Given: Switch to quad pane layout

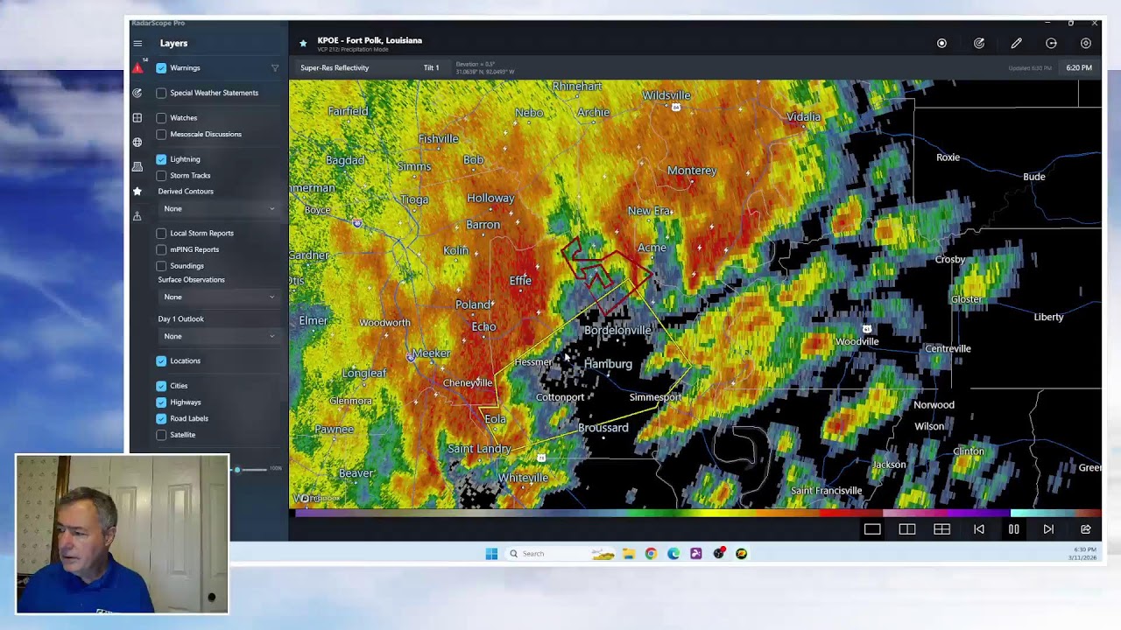Looking at the screenshot, I should click(x=941, y=528).
